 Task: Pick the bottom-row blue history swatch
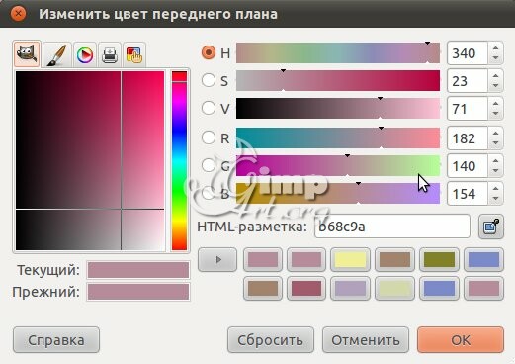(x=439, y=289)
